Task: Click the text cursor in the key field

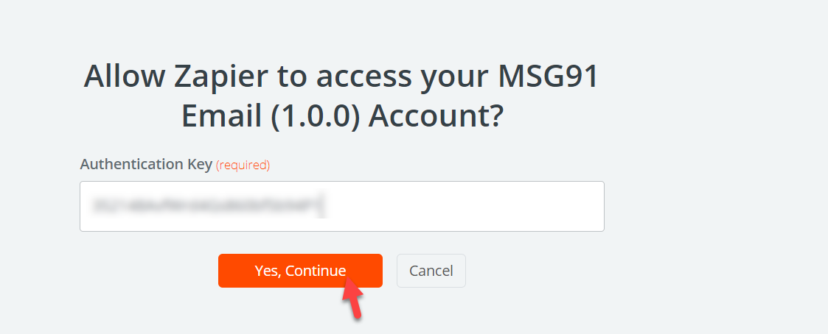Action: tap(324, 206)
